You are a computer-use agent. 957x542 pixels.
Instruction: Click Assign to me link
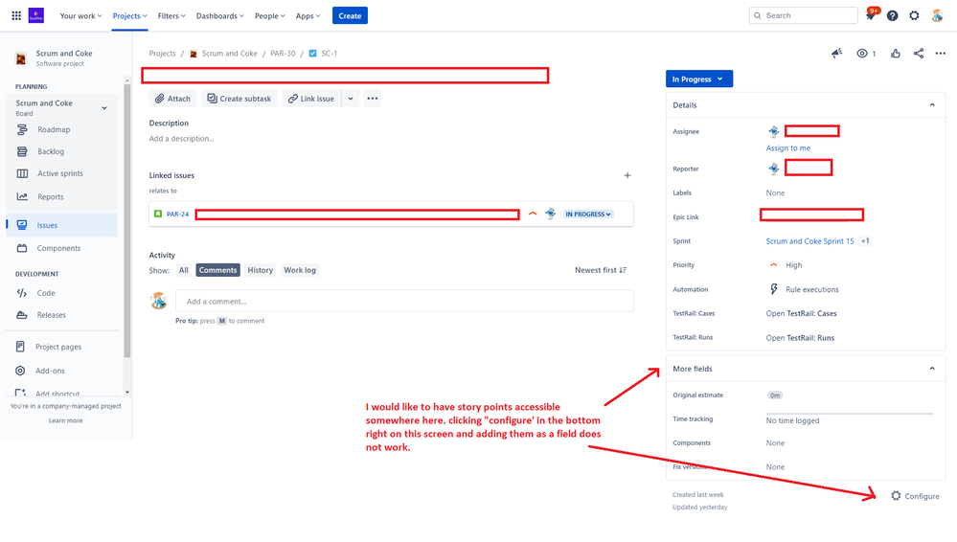click(x=788, y=147)
